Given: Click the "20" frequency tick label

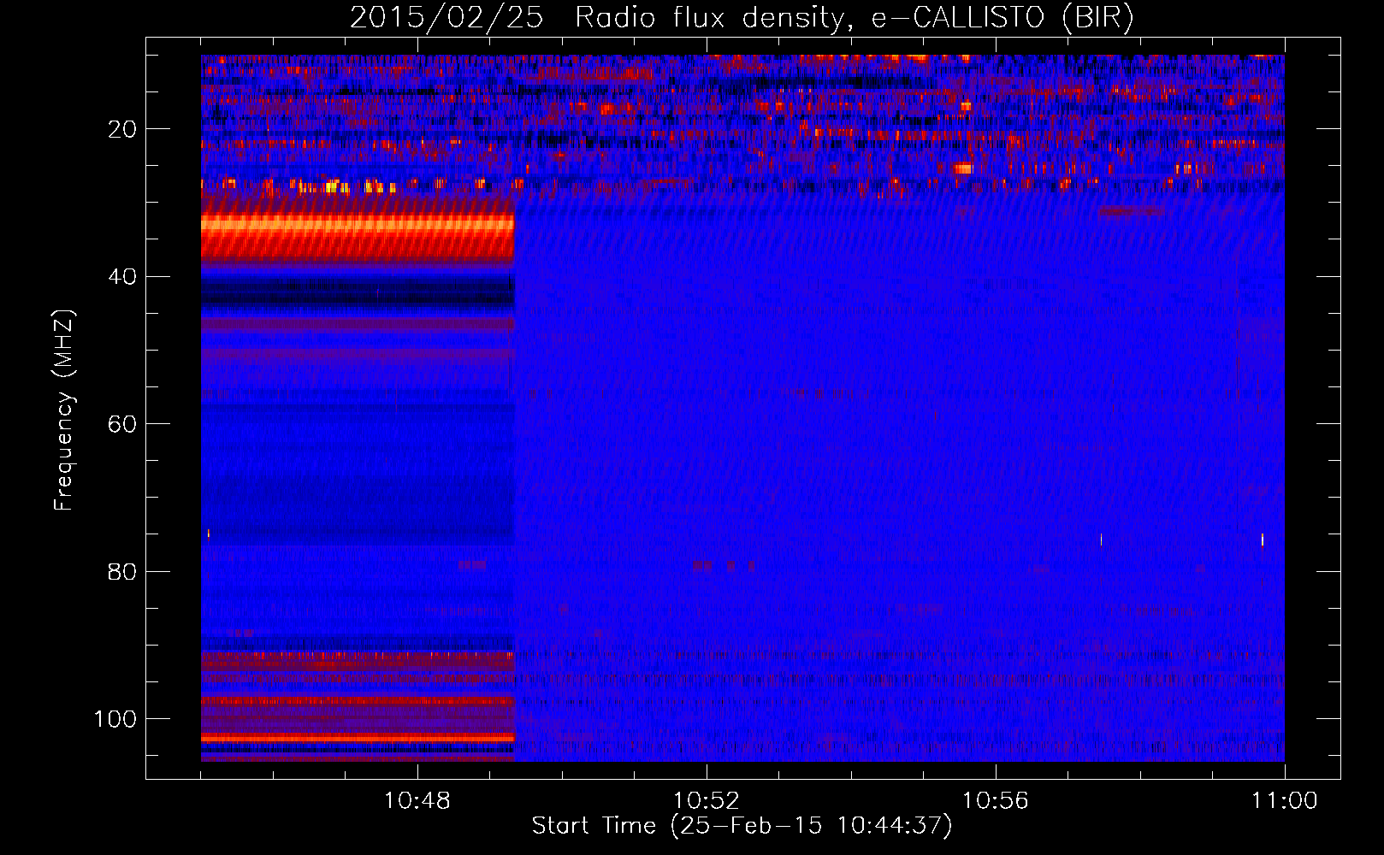Looking at the screenshot, I should click(123, 129).
